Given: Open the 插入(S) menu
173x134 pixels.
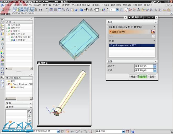Looking at the screenshot, I should [x=37, y=5].
